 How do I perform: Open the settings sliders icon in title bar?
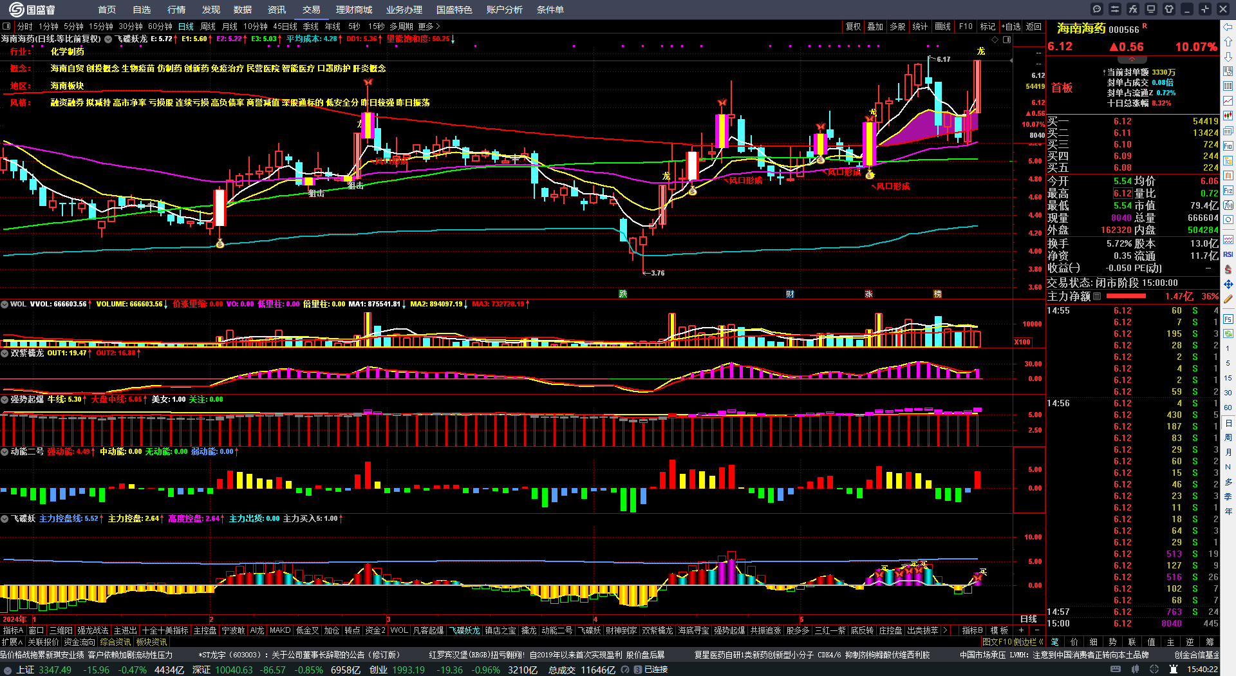pyautogui.click(x=1115, y=9)
